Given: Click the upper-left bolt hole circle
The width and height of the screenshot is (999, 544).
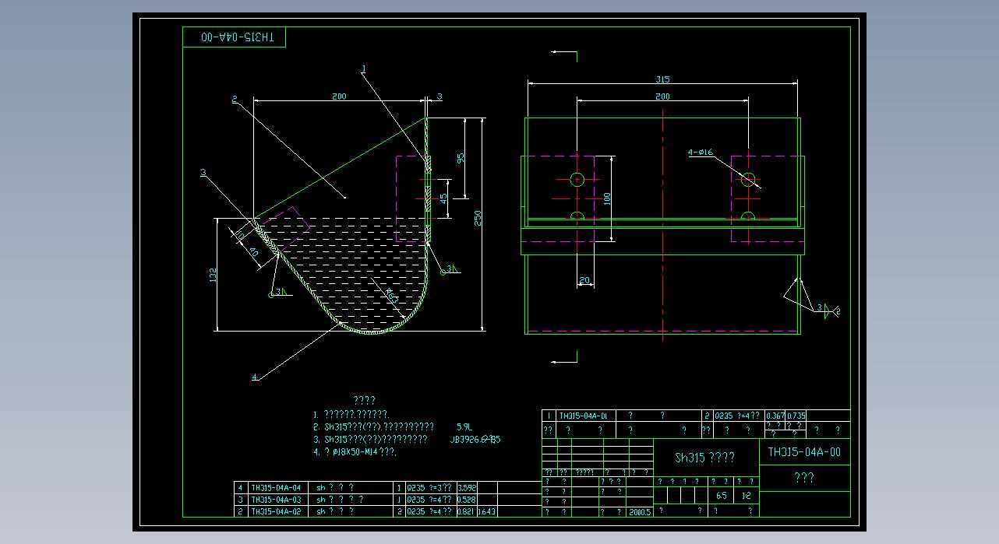Looking at the screenshot, I should pyautogui.click(x=577, y=180).
